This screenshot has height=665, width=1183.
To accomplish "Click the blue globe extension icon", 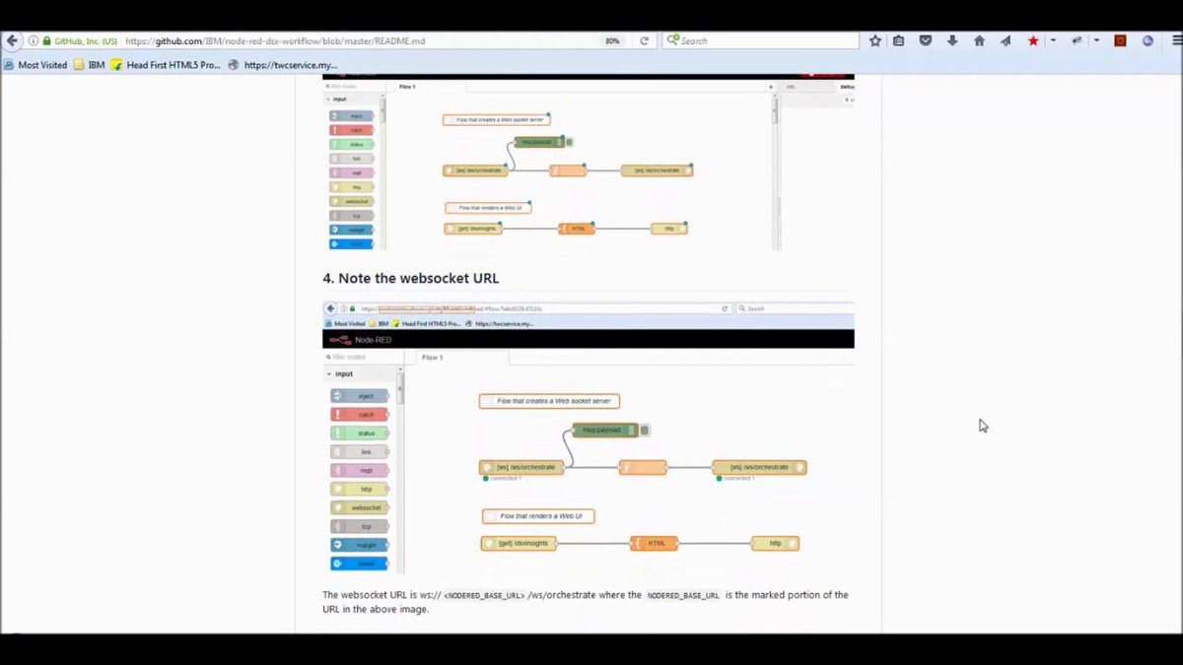I will click(1148, 41).
